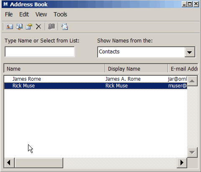Click the Rick Muse display name cell
Image resolution: width=201 pixels, height=172 pixels.
pos(116,86)
